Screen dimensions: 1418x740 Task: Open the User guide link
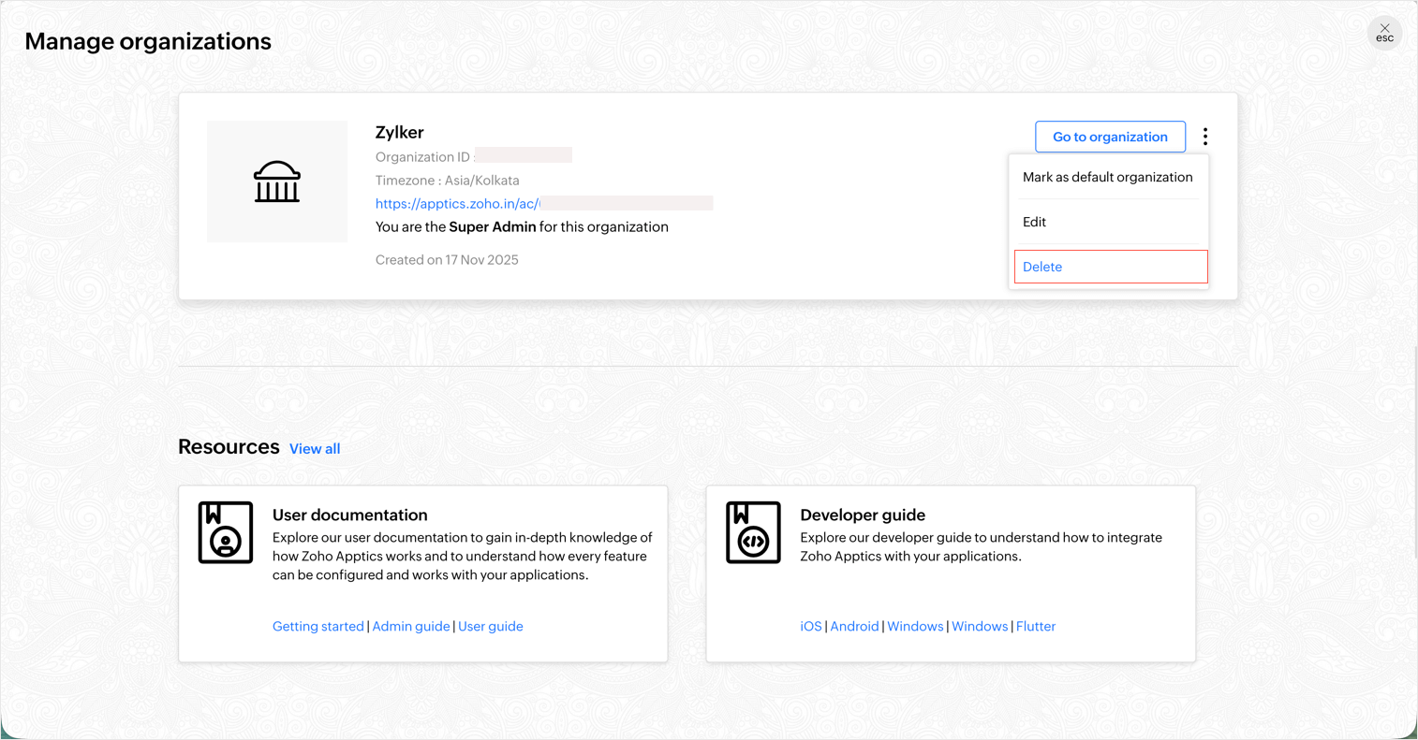[491, 626]
